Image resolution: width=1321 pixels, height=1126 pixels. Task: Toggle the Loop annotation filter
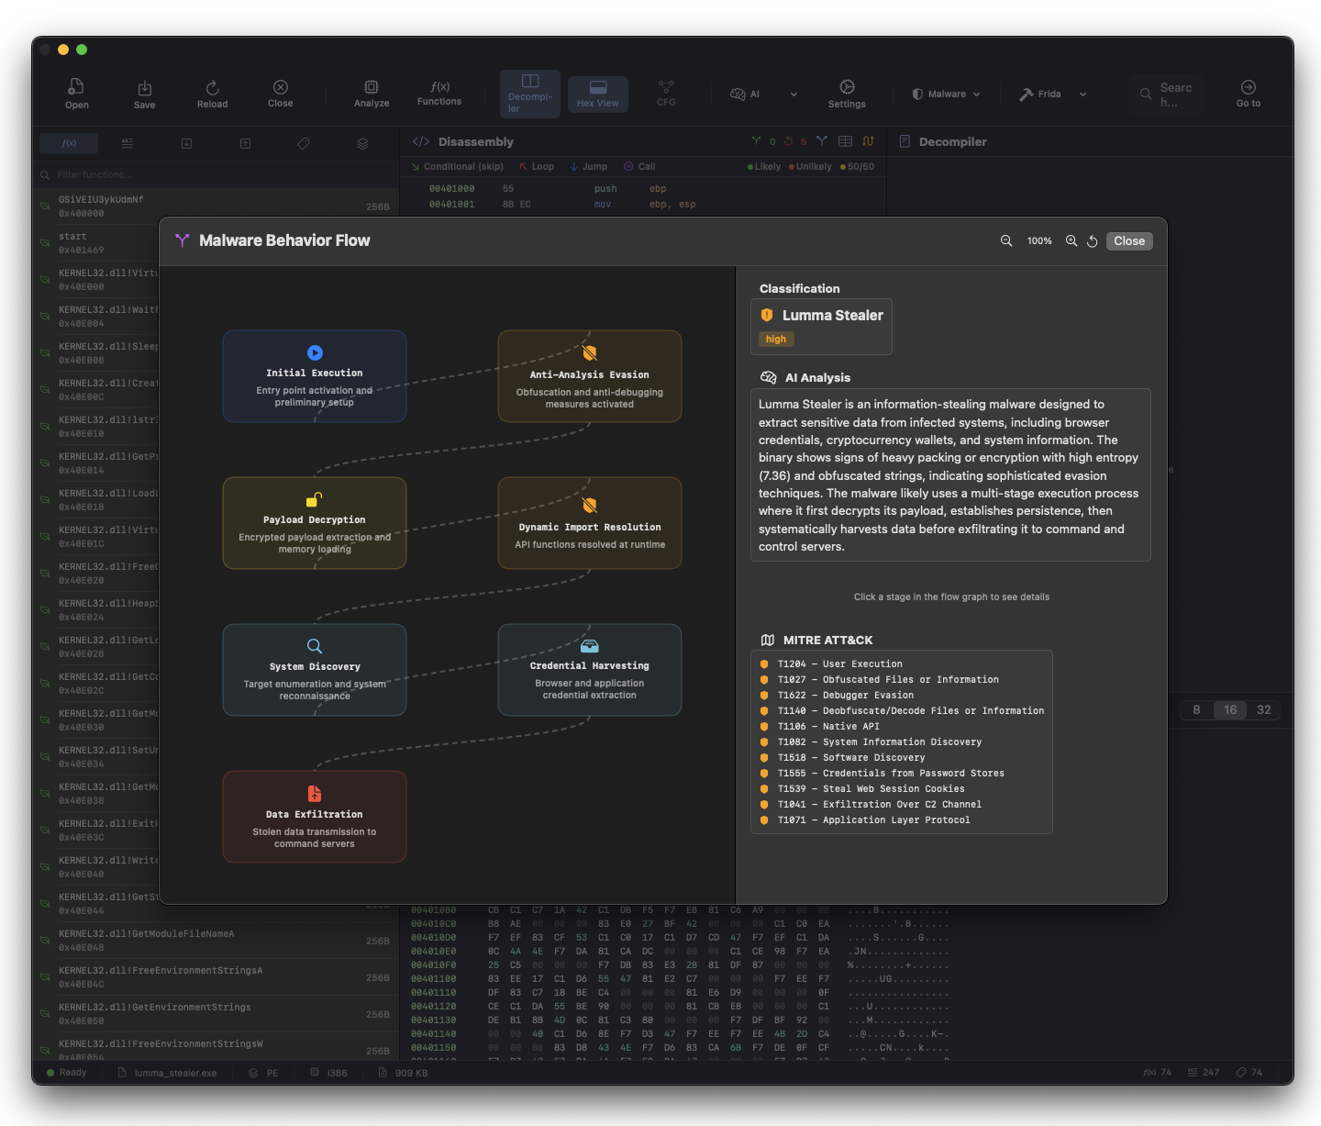(x=536, y=166)
